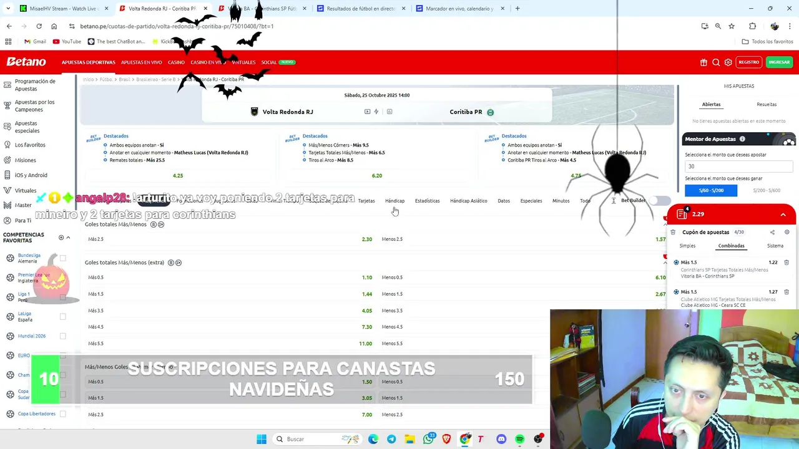
Task: Expand the Programación de Apuestas menu
Action: [35, 85]
